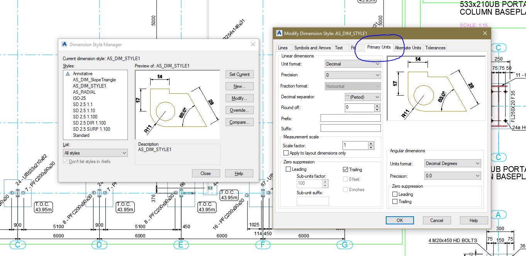
Task: Open the angular Units format dropdown
Action: (453, 163)
